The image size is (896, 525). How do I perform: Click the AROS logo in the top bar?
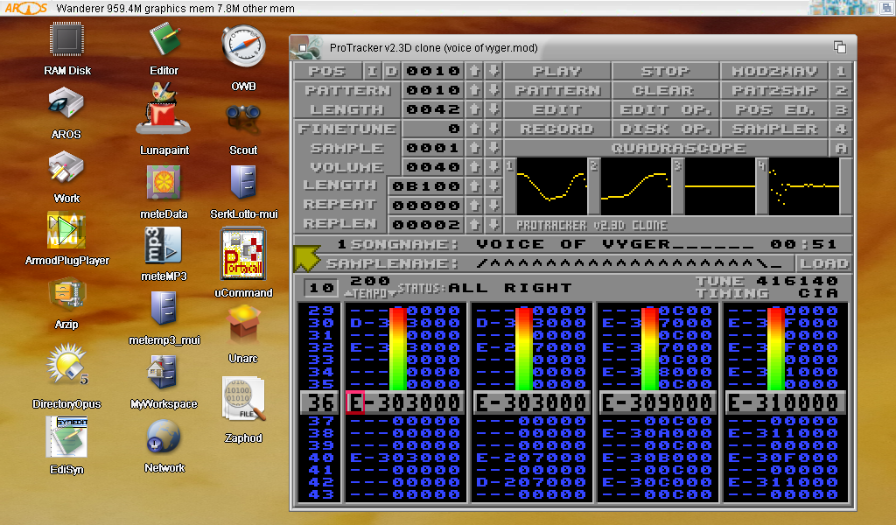[x=25, y=8]
